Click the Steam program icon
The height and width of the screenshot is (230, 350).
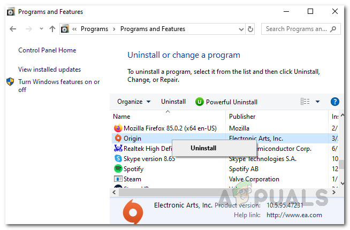(118, 179)
